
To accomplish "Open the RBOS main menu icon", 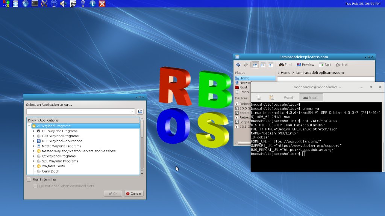I will pyautogui.click(x=6, y=3).
